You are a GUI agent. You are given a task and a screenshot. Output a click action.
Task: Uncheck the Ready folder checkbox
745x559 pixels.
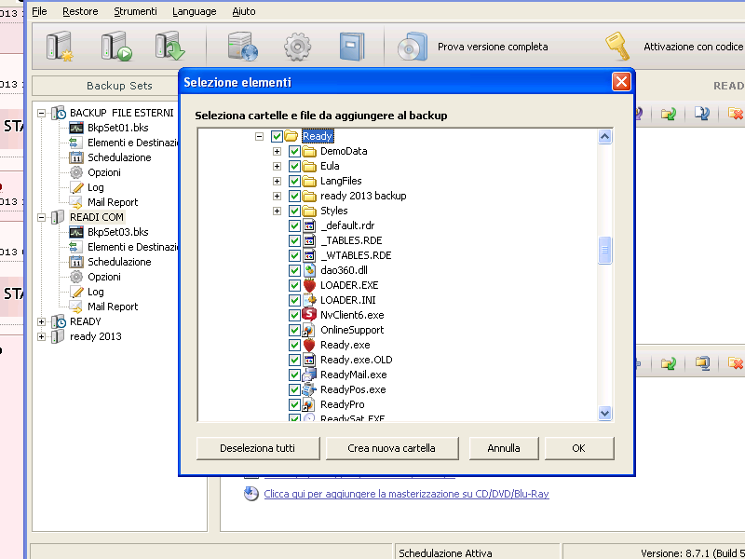277,136
